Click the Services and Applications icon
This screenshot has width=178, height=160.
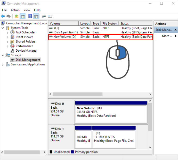pyautogui.click(x=8, y=64)
